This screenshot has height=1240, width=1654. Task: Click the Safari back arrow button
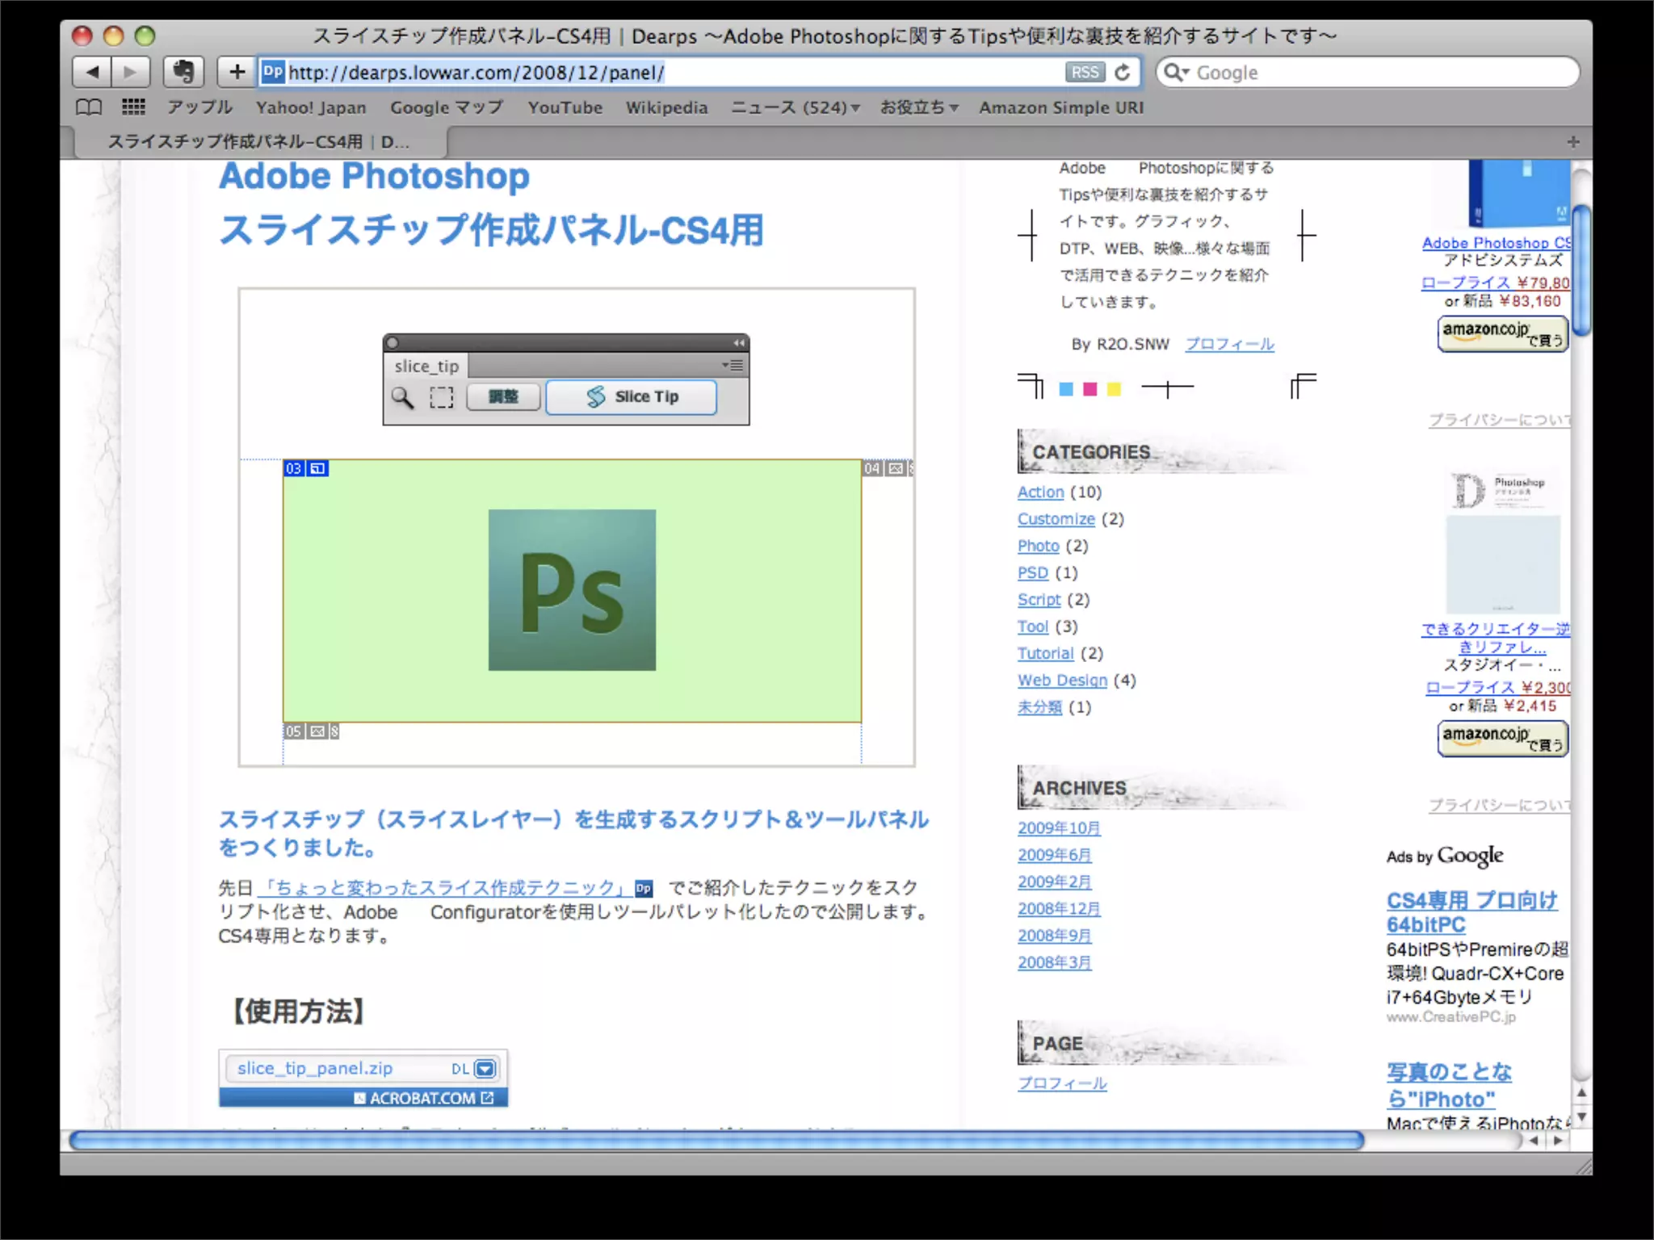point(92,73)
